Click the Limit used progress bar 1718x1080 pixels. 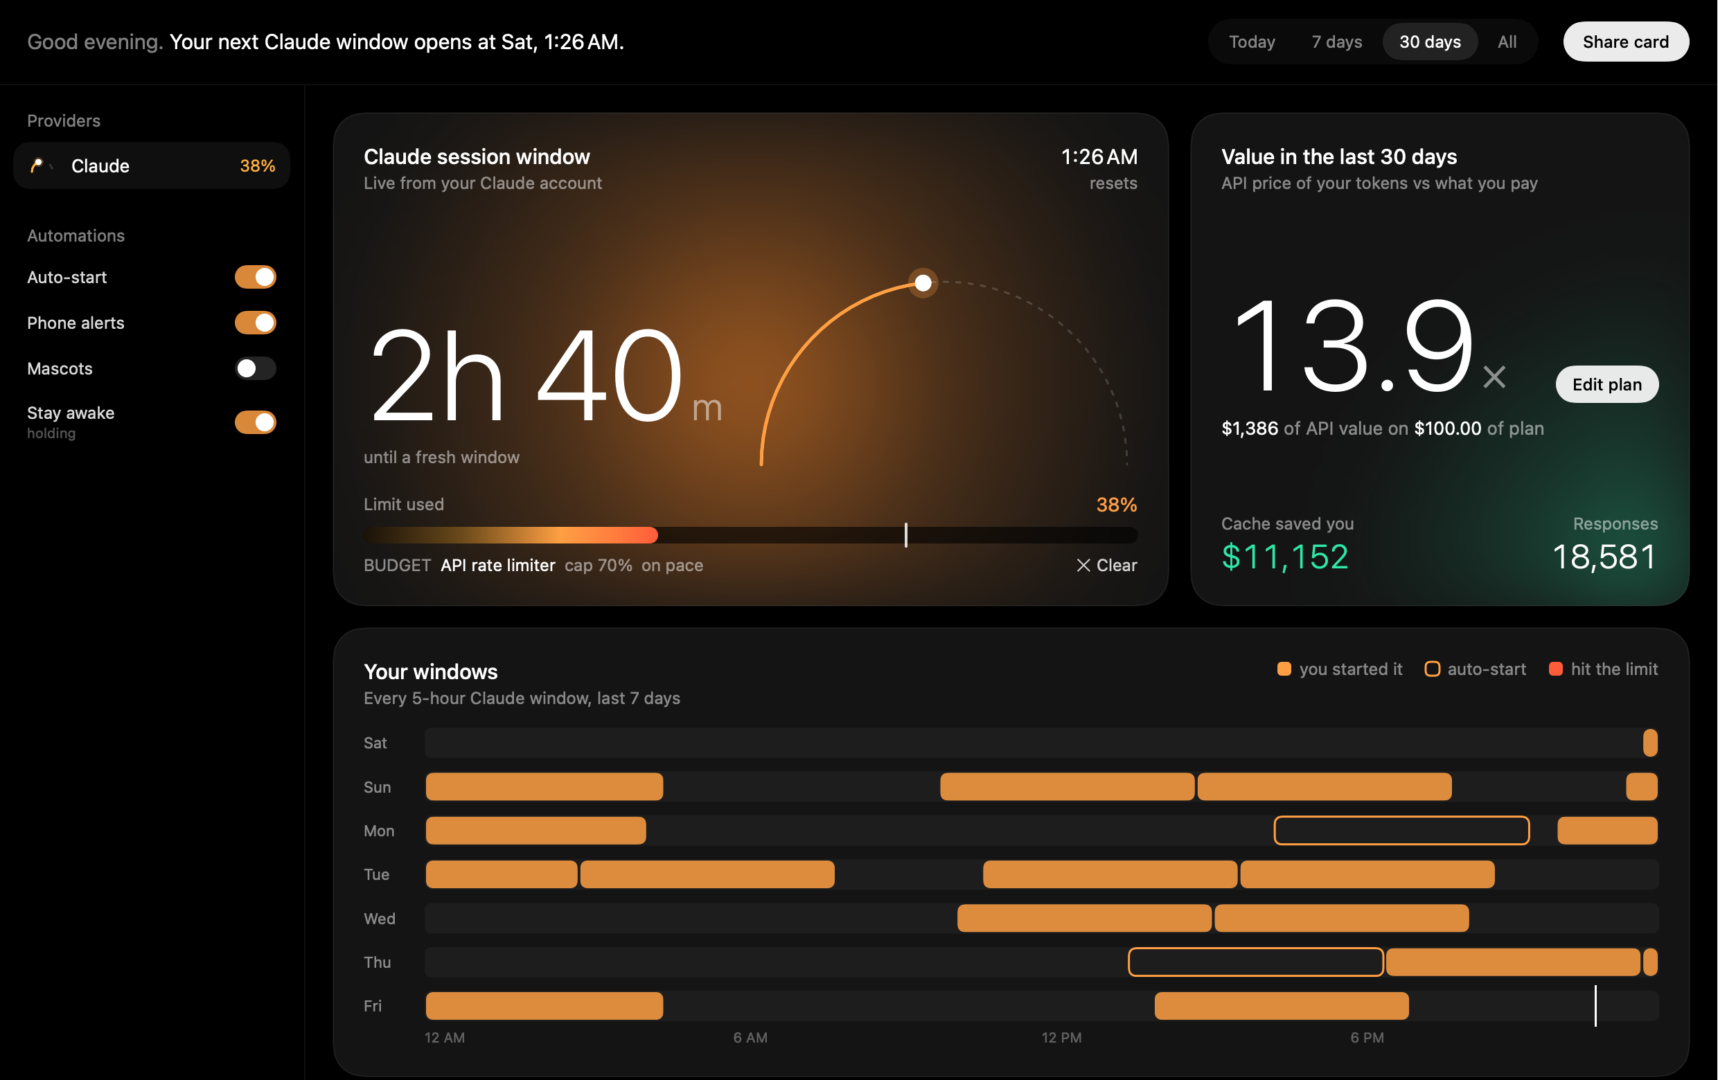750,534
